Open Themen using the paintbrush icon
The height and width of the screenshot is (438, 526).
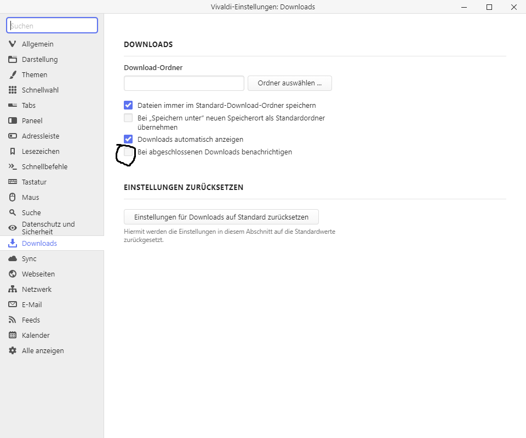tap(13, 74)
